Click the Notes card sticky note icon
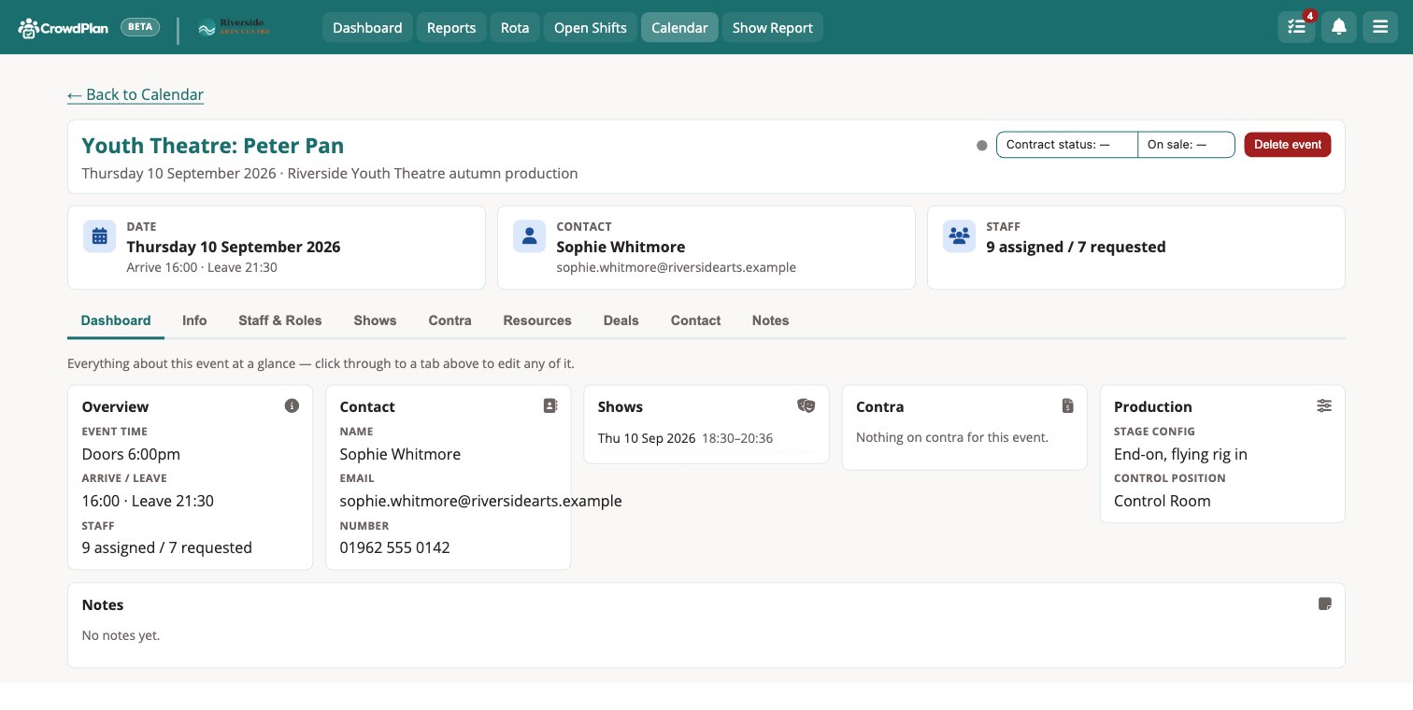The width and height of the screenshot is (1413, 710). (x=1324, y=603)
